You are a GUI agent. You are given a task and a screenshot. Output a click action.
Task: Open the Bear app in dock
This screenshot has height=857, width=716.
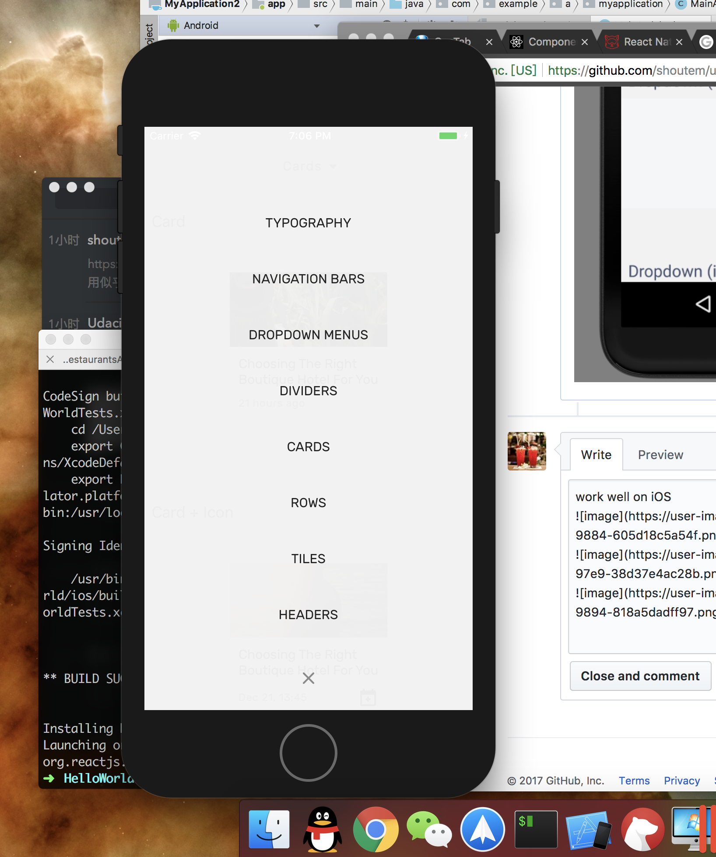642,829
